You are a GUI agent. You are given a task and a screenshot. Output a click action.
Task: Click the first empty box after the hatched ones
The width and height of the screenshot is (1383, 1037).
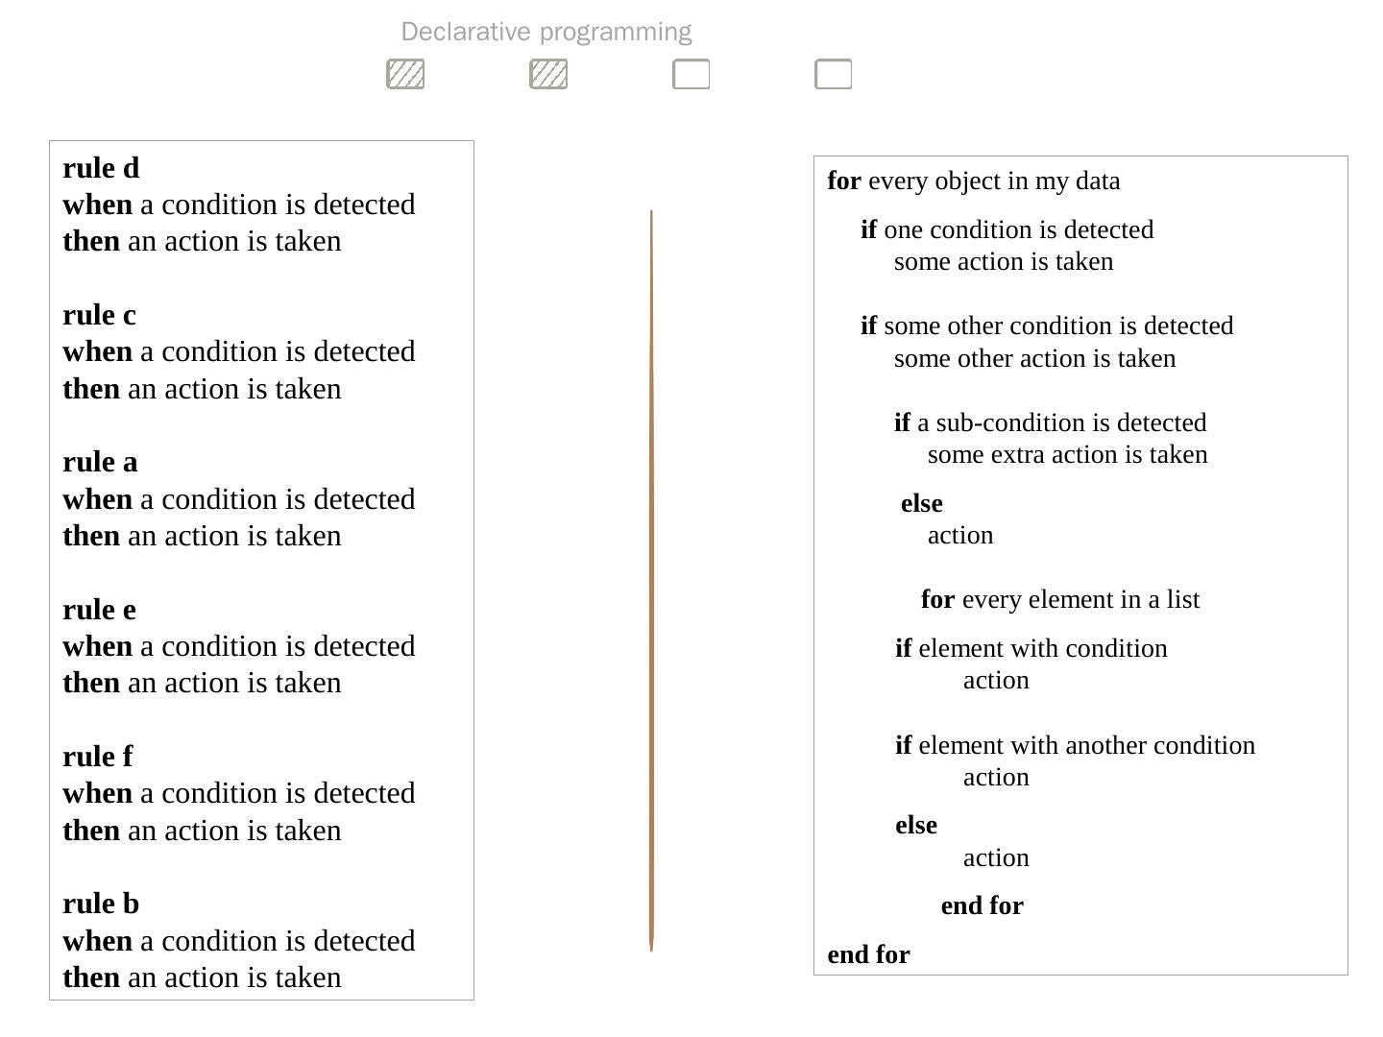pos(691,74)
